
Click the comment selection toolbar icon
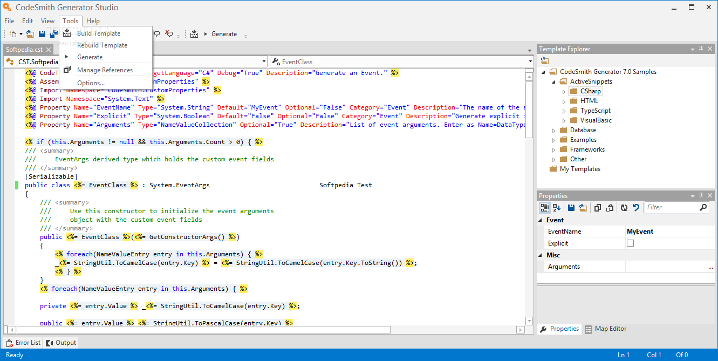pos(157,34)
